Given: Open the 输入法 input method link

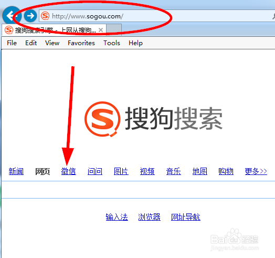Looking at the screenshot, I should [x=117, y=217].
